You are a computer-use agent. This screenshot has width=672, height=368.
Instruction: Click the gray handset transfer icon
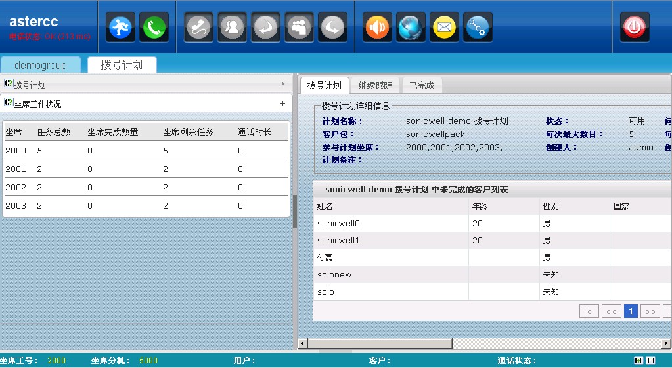coord(198,28)
